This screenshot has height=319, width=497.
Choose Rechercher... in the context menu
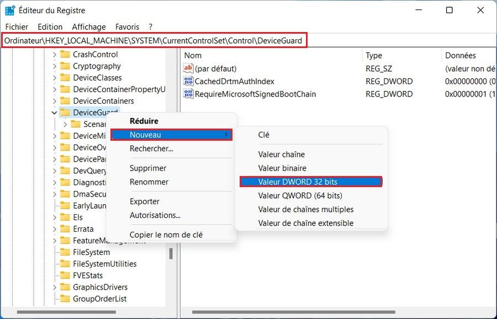[172, 148]
